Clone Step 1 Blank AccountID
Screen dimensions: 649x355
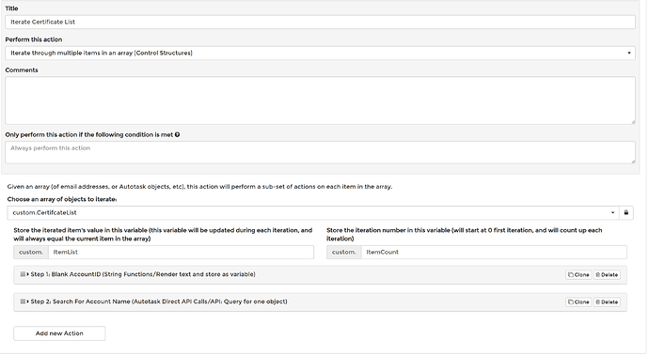pyautogui.click(x=578, y=275)
